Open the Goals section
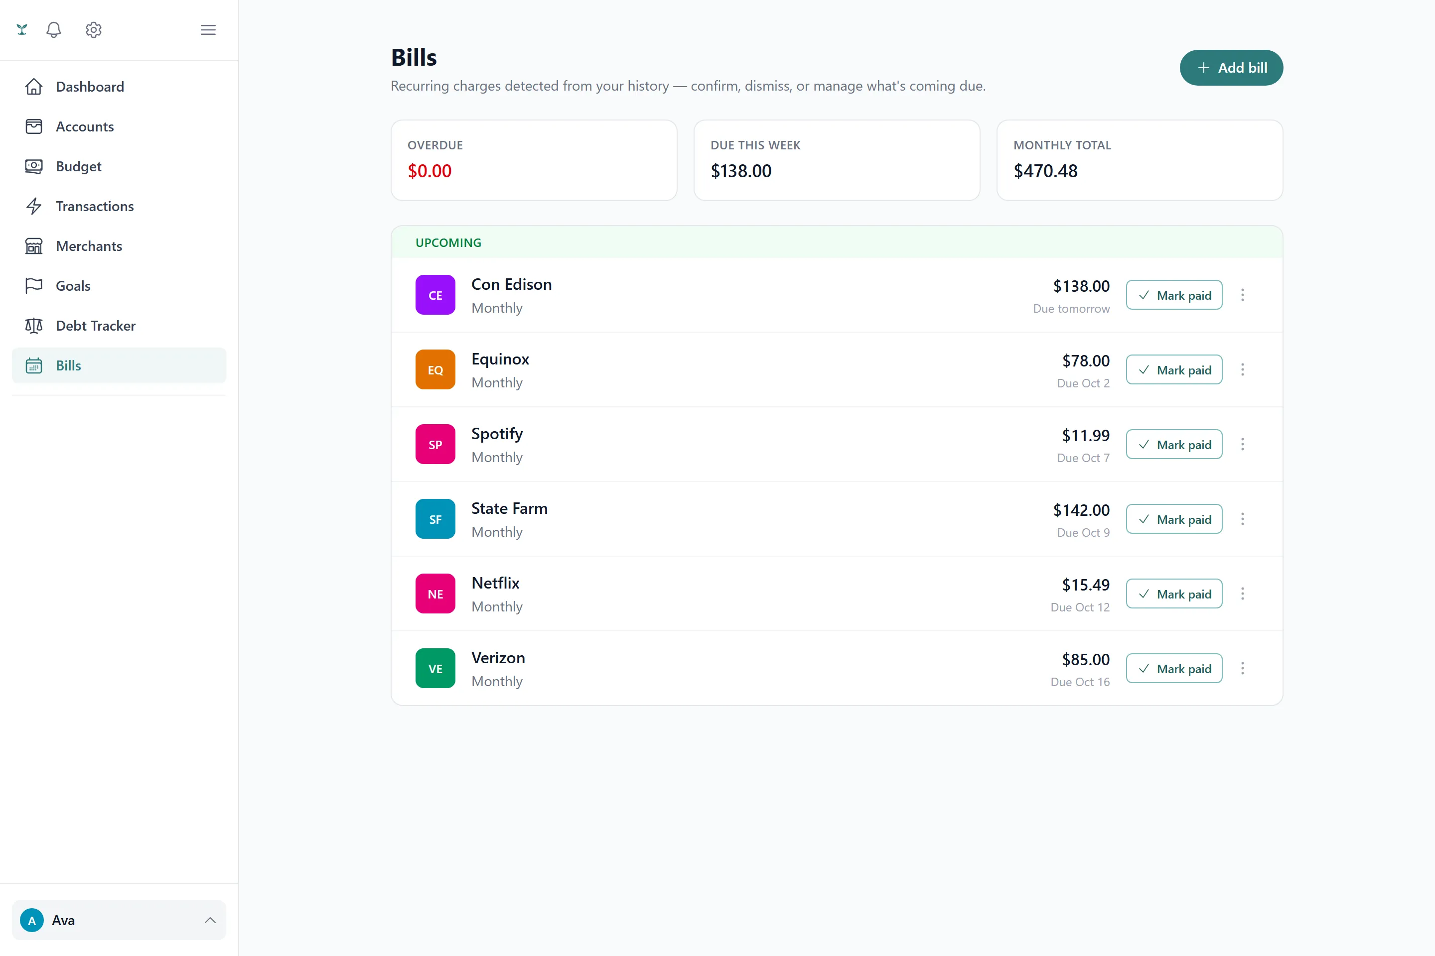The image size is (1435, 956). 119,286
